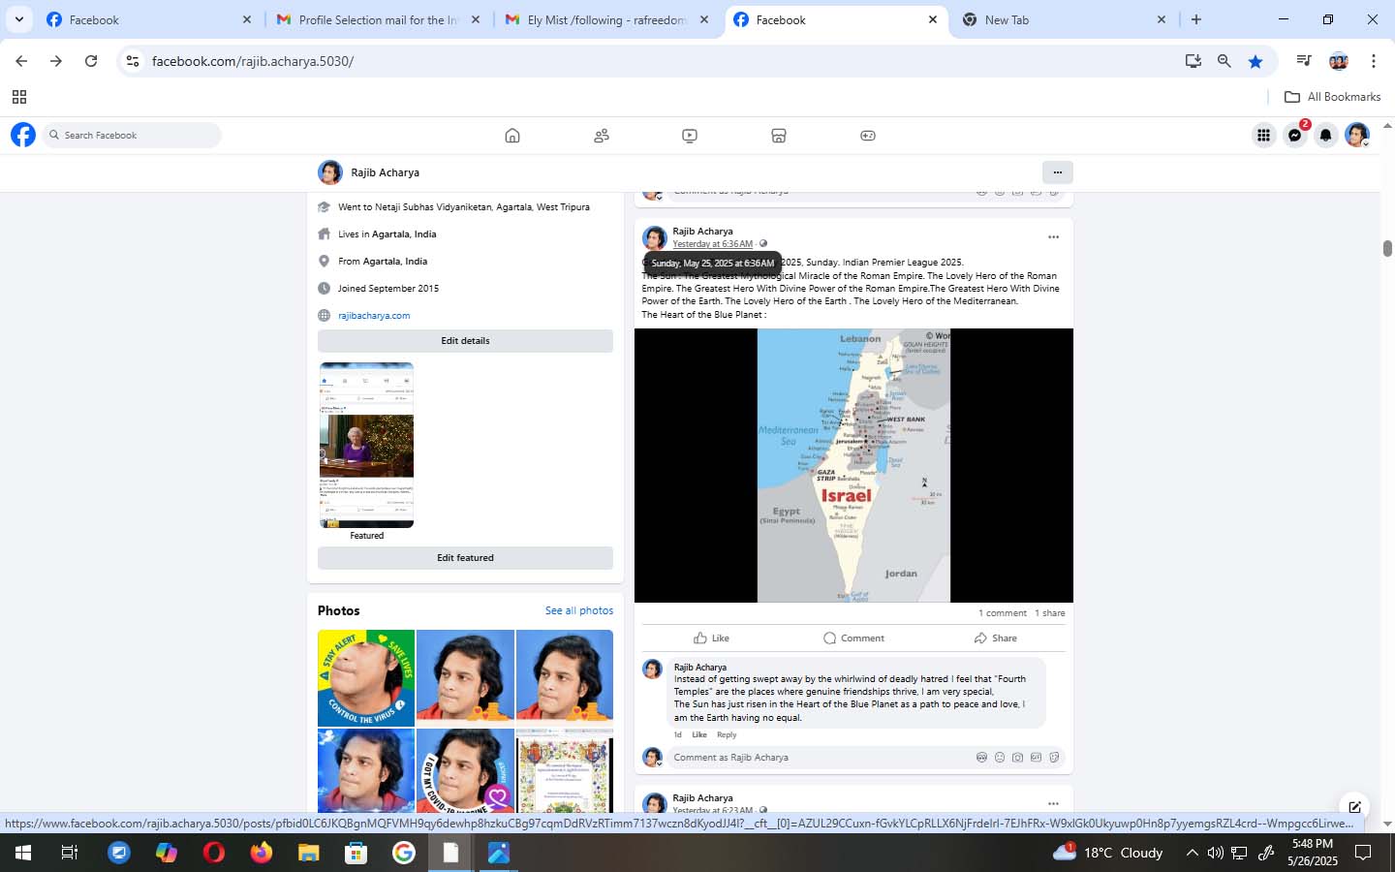The image size is (1395, 872).
Task: Open the Israel map image
Action: pyautogui.click(x=853, y=465)
